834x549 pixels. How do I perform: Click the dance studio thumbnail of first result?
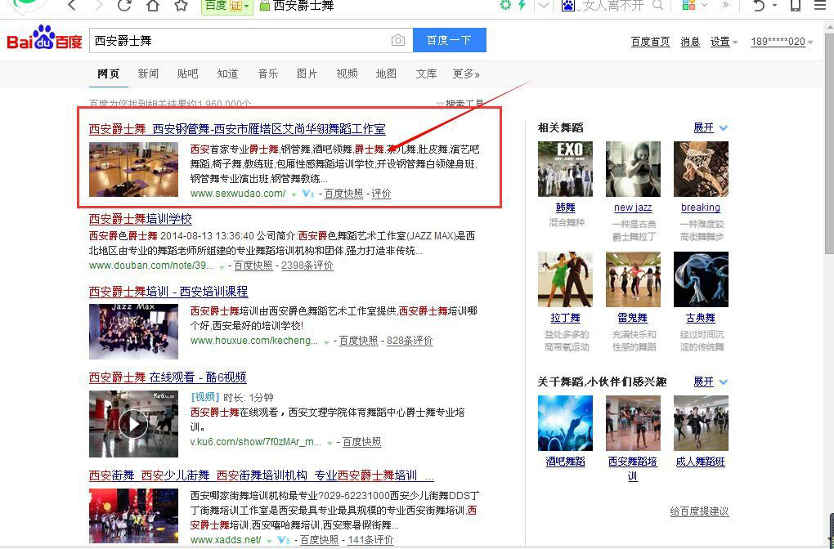(x=133, y=170)
